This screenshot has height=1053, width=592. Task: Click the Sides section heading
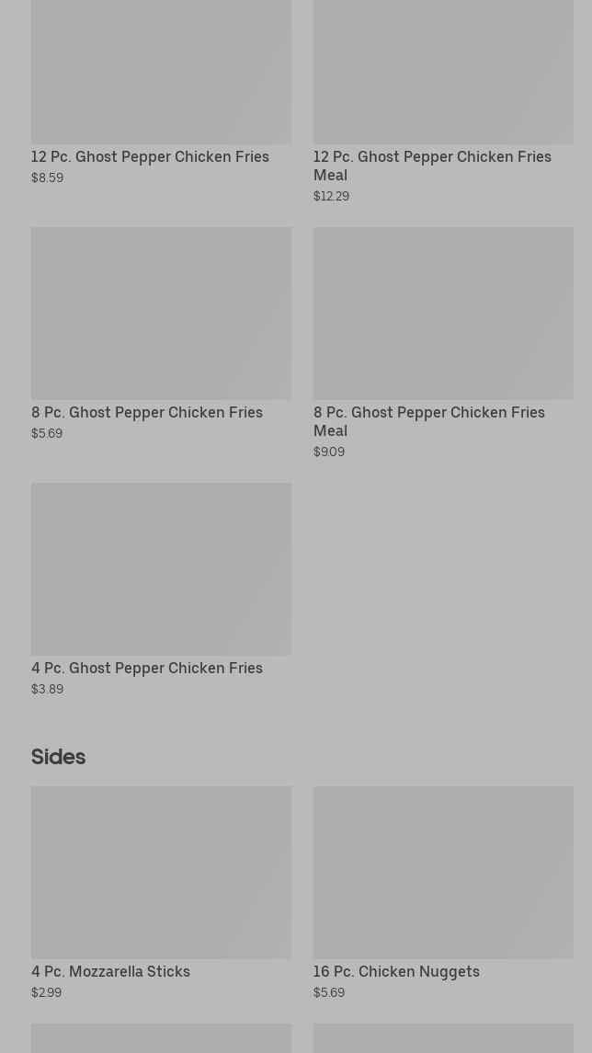coord(58,757)
